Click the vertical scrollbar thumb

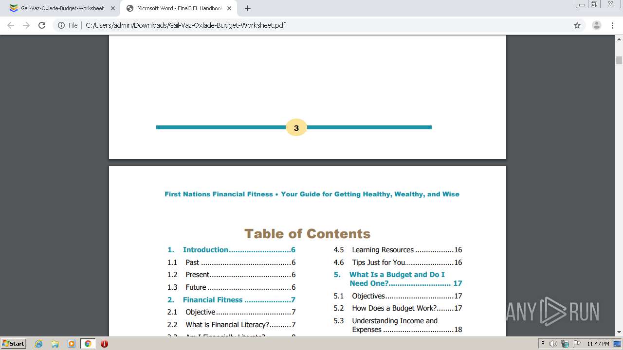point(619,60)
